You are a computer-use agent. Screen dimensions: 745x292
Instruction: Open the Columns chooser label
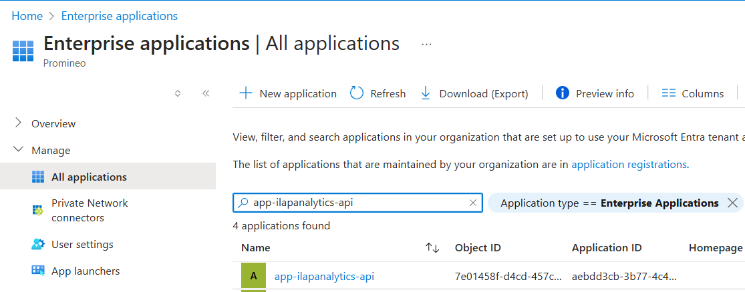[x=703, y=94]
